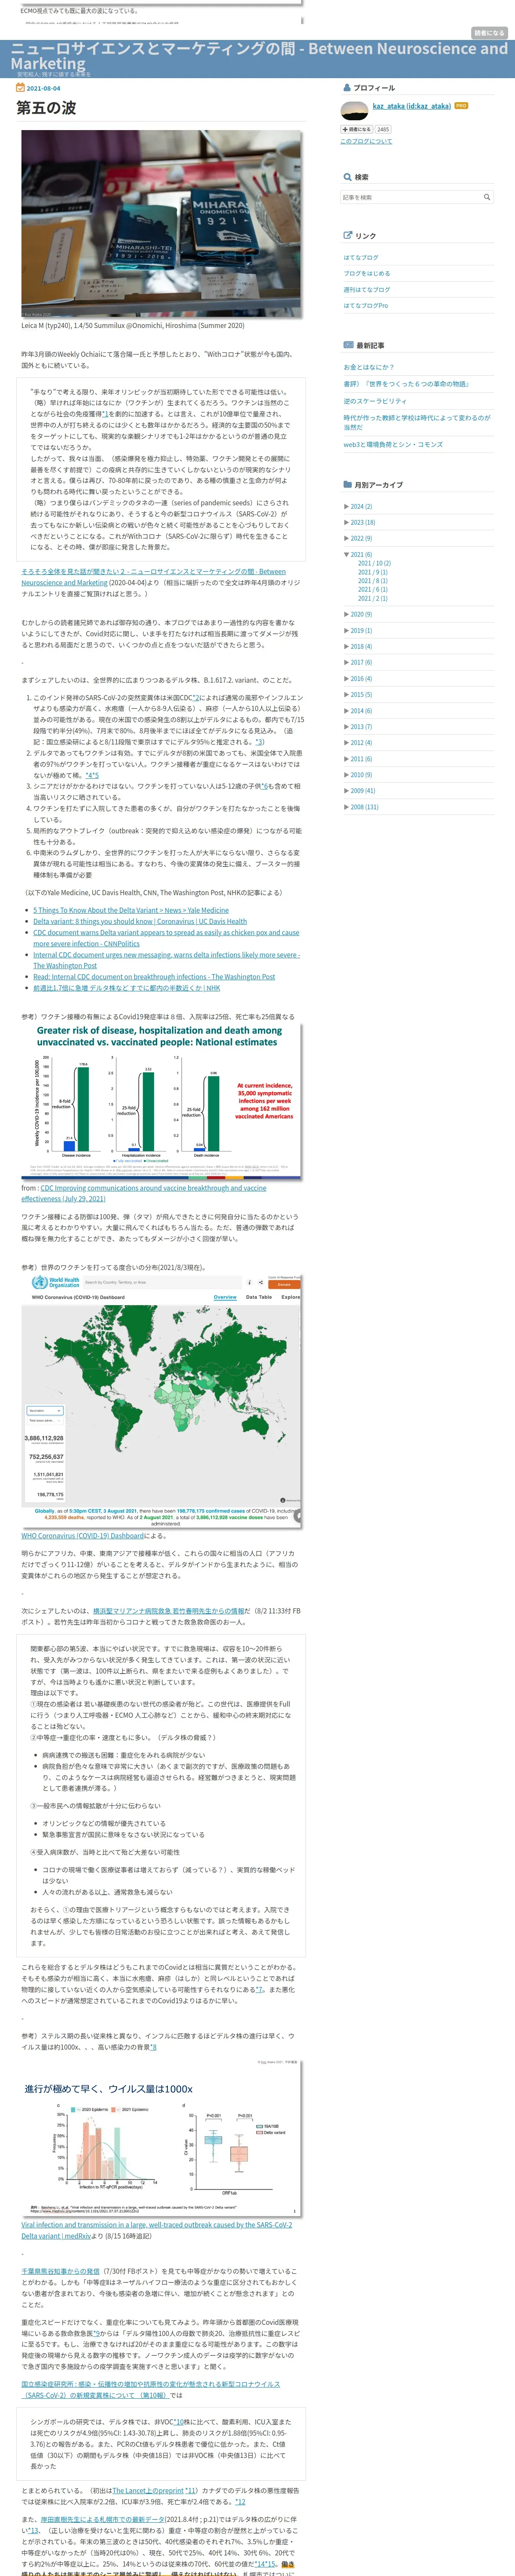This screenshot has width=515, height=2576.
Task: Expand the 2009 (41) archive arrow
Action: click(347, 790)
